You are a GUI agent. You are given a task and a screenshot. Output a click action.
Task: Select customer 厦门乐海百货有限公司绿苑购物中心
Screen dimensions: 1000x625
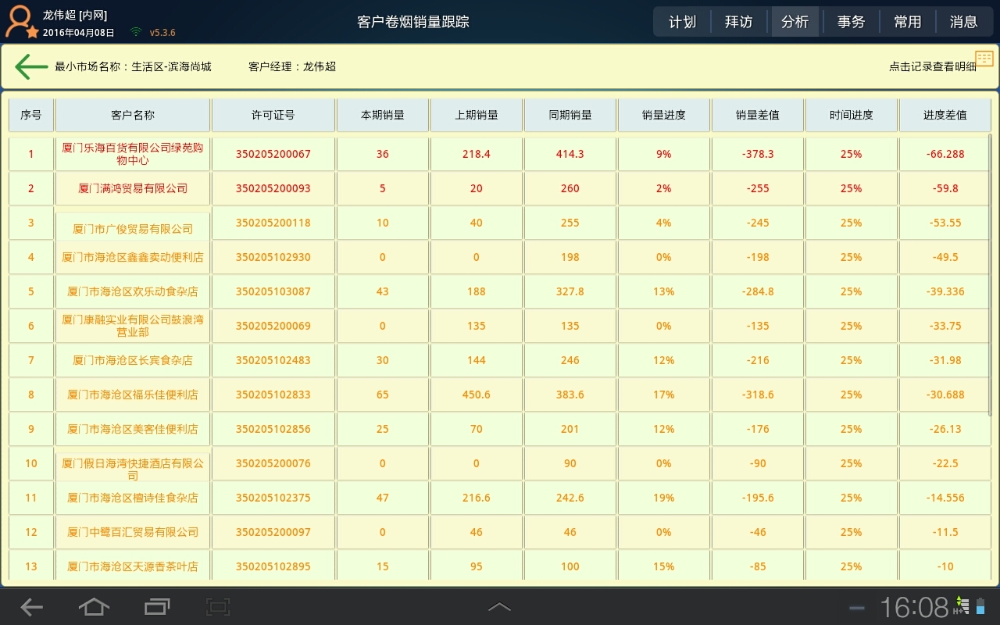[133, 154]
